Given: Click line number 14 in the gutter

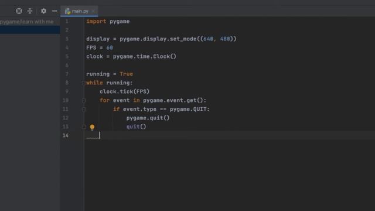Looking at the screenshot, I should click(x=65, y=135).
